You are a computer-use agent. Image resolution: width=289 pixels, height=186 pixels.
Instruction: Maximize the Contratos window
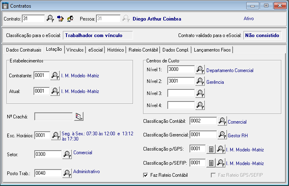coord(266,6)
